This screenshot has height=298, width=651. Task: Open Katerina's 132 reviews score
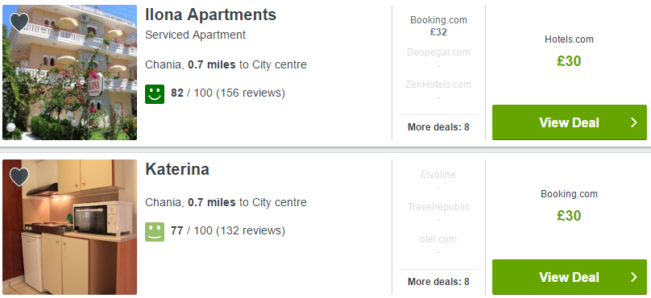[227, 230]
